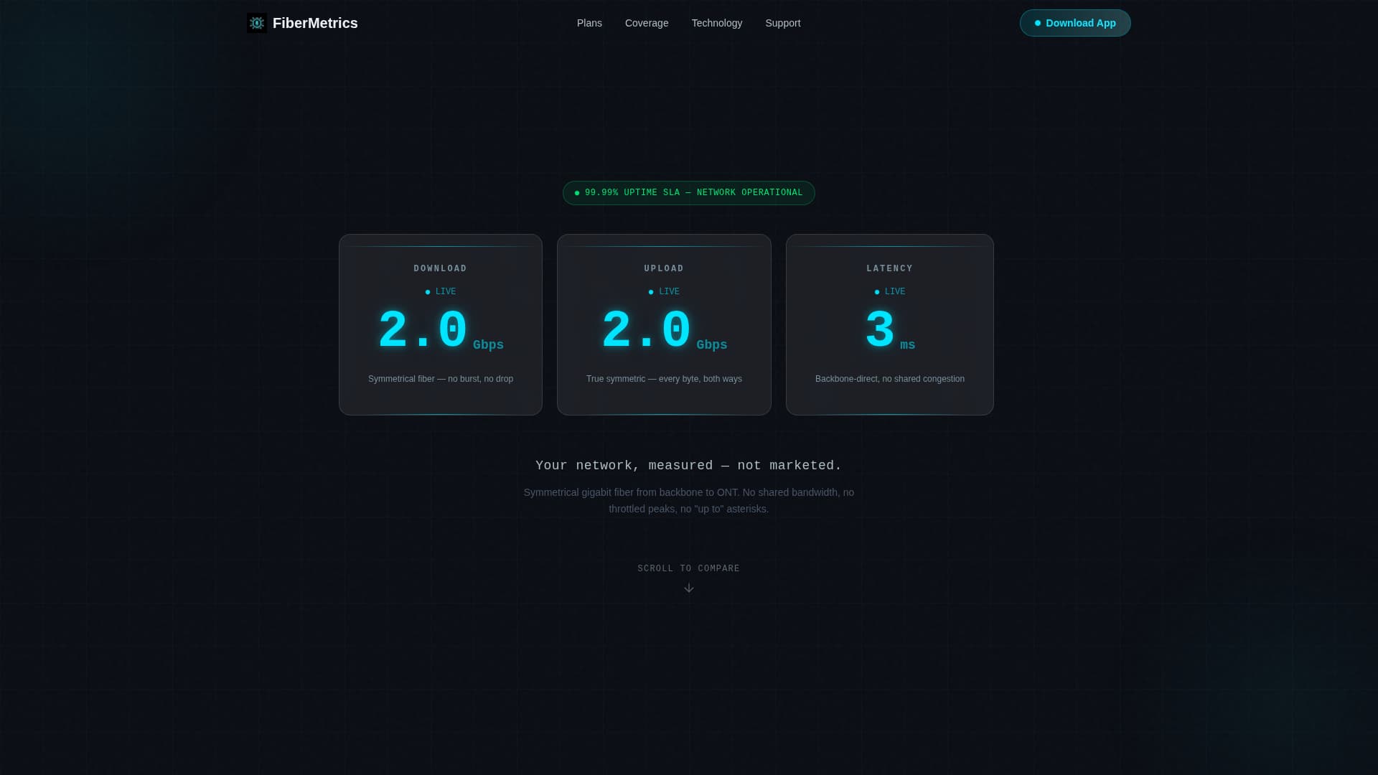Click the scroll-down arrow below "SCROLL TO COMPARE"
The height and width of the screenshot is (775, 1378).
pyautogui.click(x=689, y=588)
